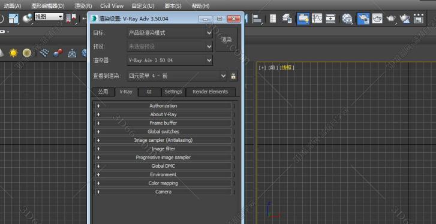This screenshot has height=224, width=436.
Task: Click the yellow sphere icon next to sun
Action: [27, 53]
